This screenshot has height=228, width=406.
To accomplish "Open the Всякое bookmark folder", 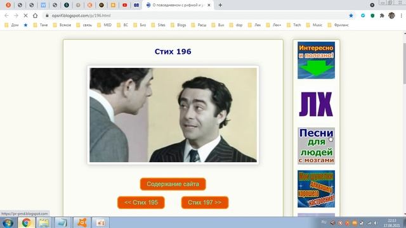I will (x=62, y=25).
